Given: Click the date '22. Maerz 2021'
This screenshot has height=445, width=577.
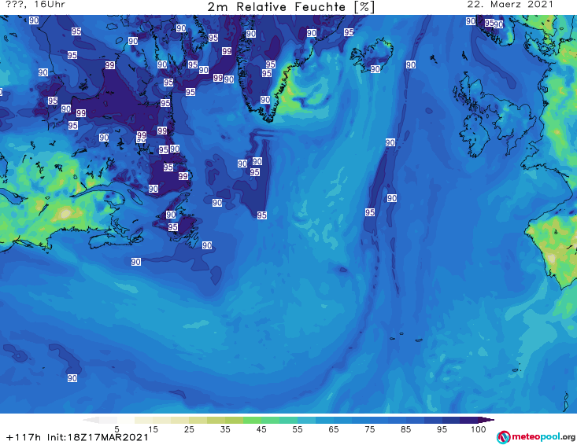Looking at the screenshot, I should (x=510, y=5).
